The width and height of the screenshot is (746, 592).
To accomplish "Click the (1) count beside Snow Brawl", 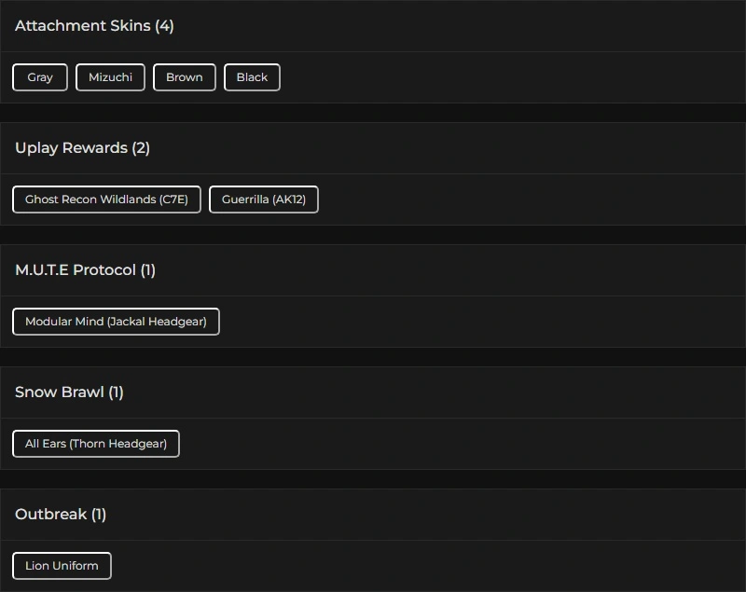I will pyautogui.click(x=116, y=392).
